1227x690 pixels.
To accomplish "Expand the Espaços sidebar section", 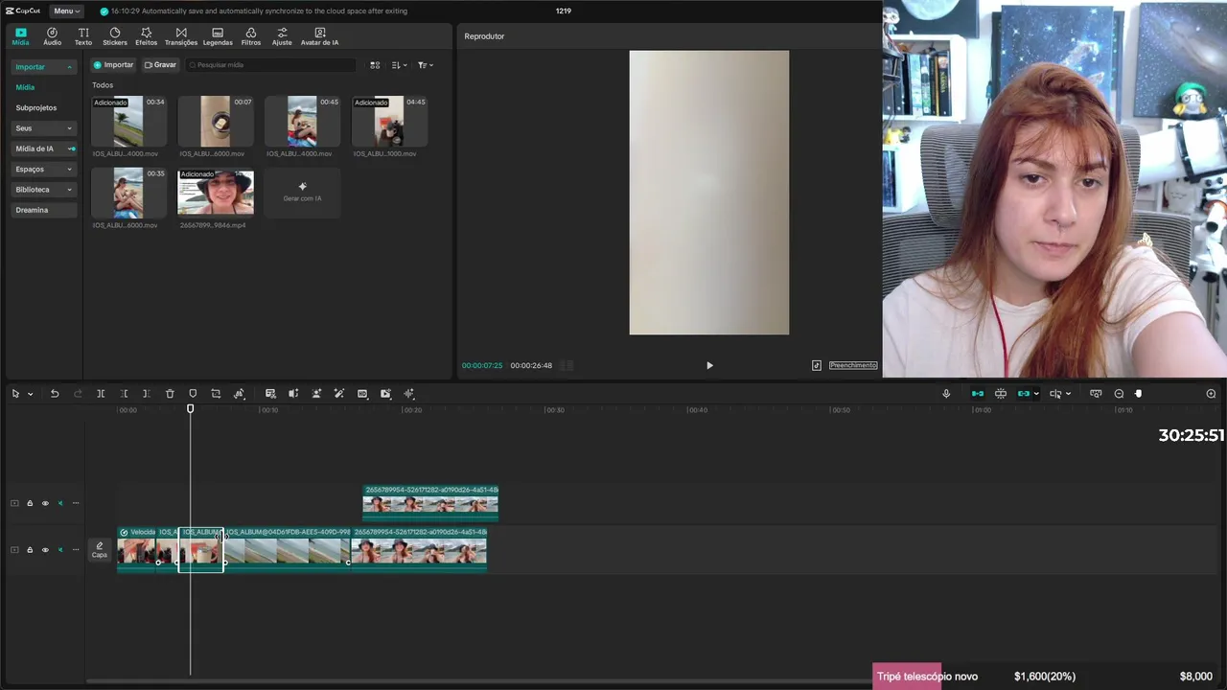I will coord(43,169).
